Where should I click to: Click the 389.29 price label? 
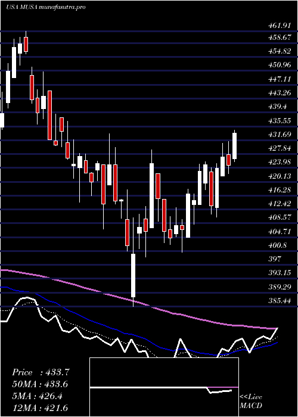(280, 287)
